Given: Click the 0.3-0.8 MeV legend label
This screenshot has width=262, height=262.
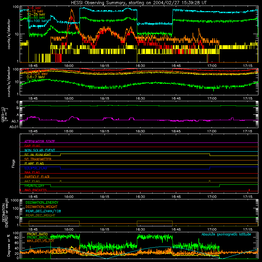Looking at the screenshot, I should pos(37,74).
